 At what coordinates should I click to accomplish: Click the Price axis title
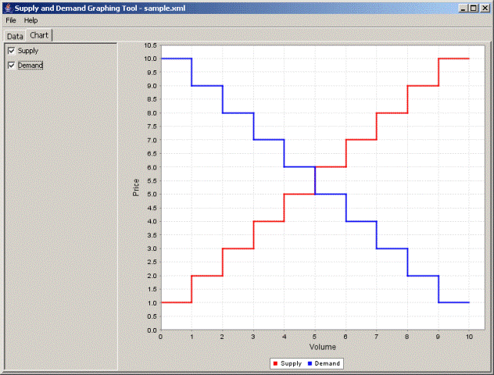click(x=136, y=187)
